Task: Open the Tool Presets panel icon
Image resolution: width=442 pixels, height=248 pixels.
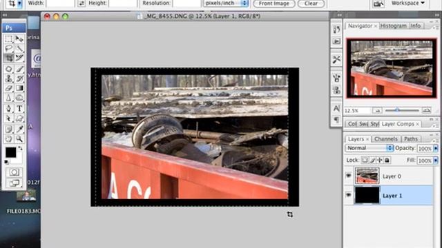Action: pyautogui.click(x=336, y=59)
